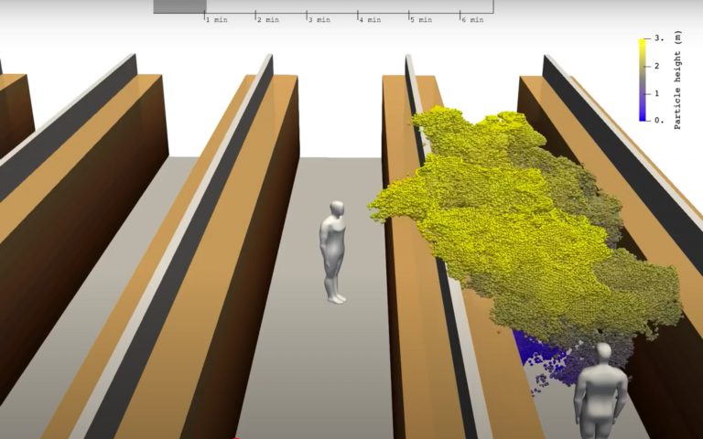703x439 pixels.
Task: Seek to the 5 min timeline mark
Action: click(x=410, y=16)
